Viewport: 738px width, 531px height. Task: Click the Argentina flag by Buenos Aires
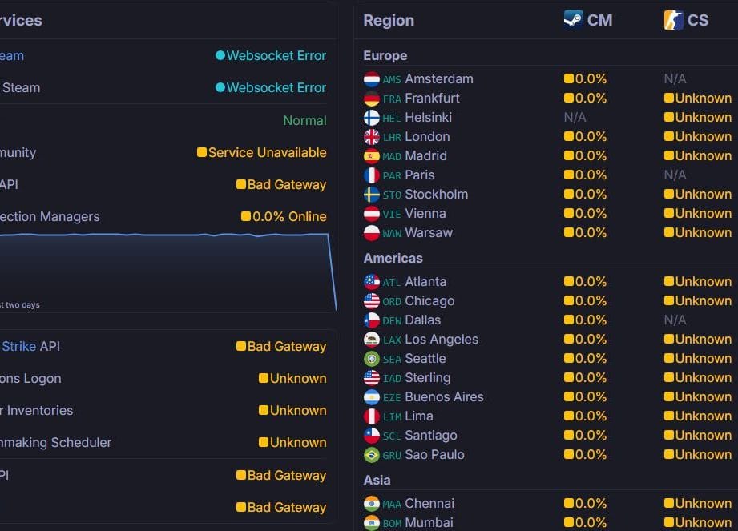pyautogui.click(x=371, y=397)
